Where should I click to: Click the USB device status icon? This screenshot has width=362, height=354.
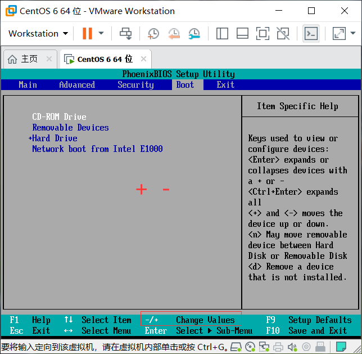coord(320,347)
